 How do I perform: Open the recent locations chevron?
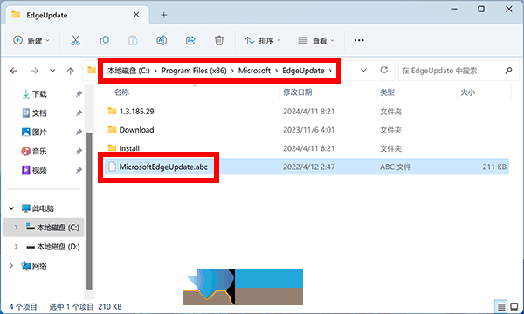point(52,71)
